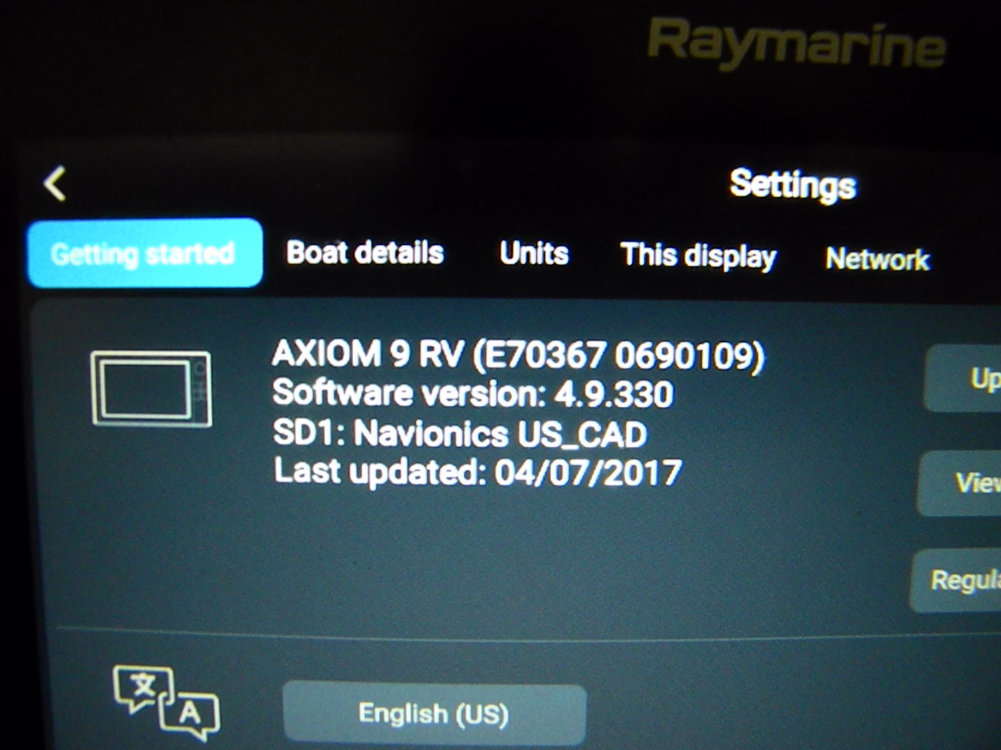Tap the partially visible Regula… button

[x=957, y=580]
